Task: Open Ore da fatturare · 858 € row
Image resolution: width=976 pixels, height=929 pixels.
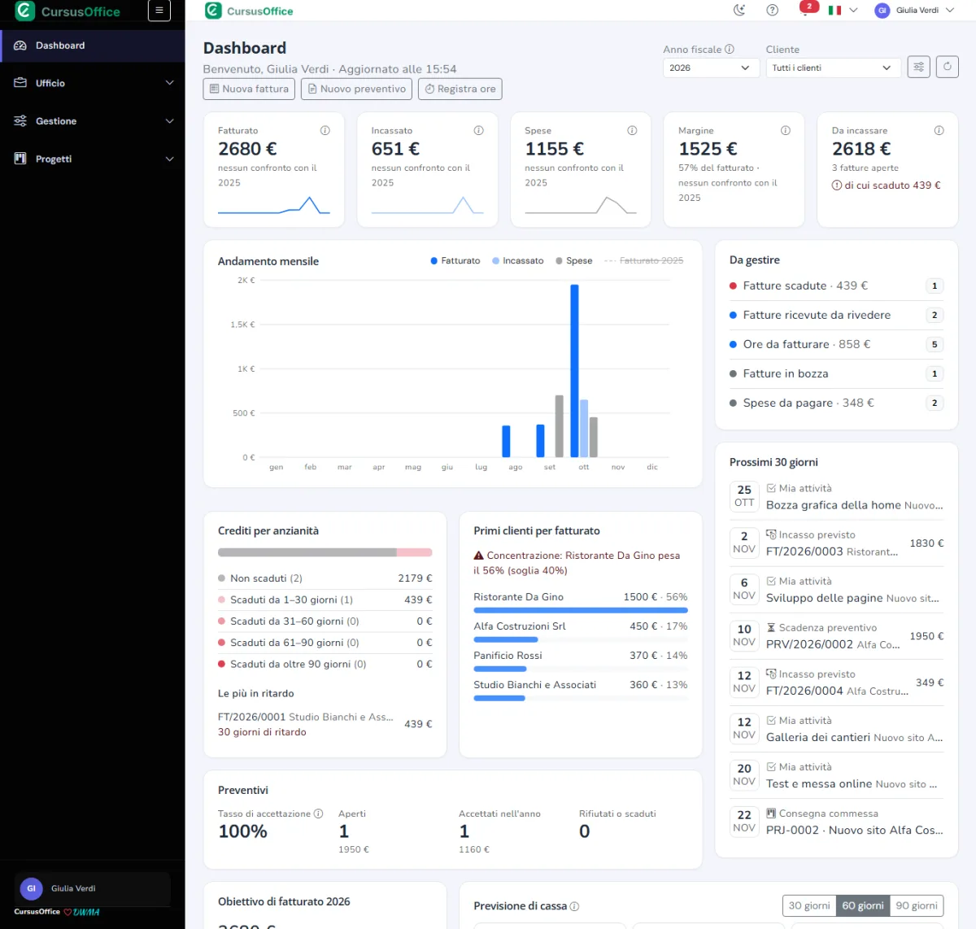Action: tap(836, 344)
